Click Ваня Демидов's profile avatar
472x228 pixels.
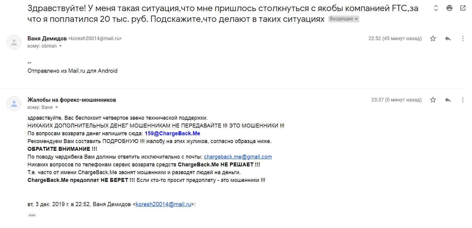[14, 42]
